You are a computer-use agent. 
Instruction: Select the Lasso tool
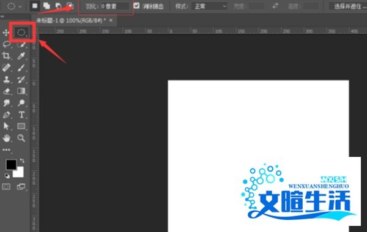[6, 44]
